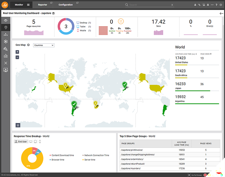Select the eye overview sidebar icon
Image resolution: width=225 pixels, height=177 pixels.
[x=6, y=20]
